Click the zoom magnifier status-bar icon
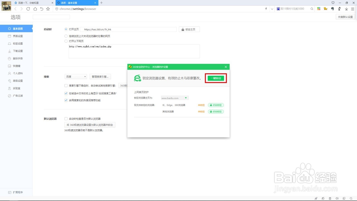Image resolution: width=357 pixels, height=201 pixels. 351,199
